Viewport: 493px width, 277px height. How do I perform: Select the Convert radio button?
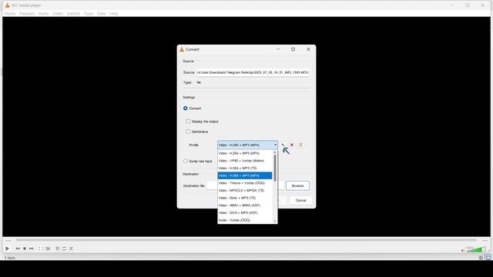tap(186, 108)
